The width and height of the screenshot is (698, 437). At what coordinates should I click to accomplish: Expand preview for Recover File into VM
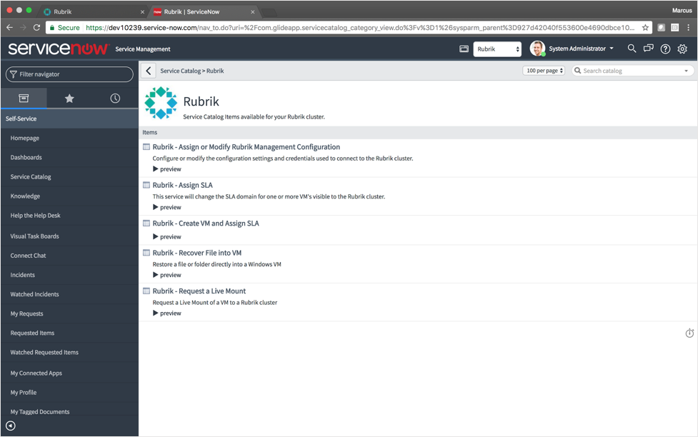pos(167,275)
